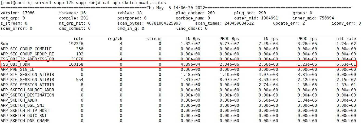Click the IN_Bps column header
The width and height of the screenshot is (363, 127).
193,39
